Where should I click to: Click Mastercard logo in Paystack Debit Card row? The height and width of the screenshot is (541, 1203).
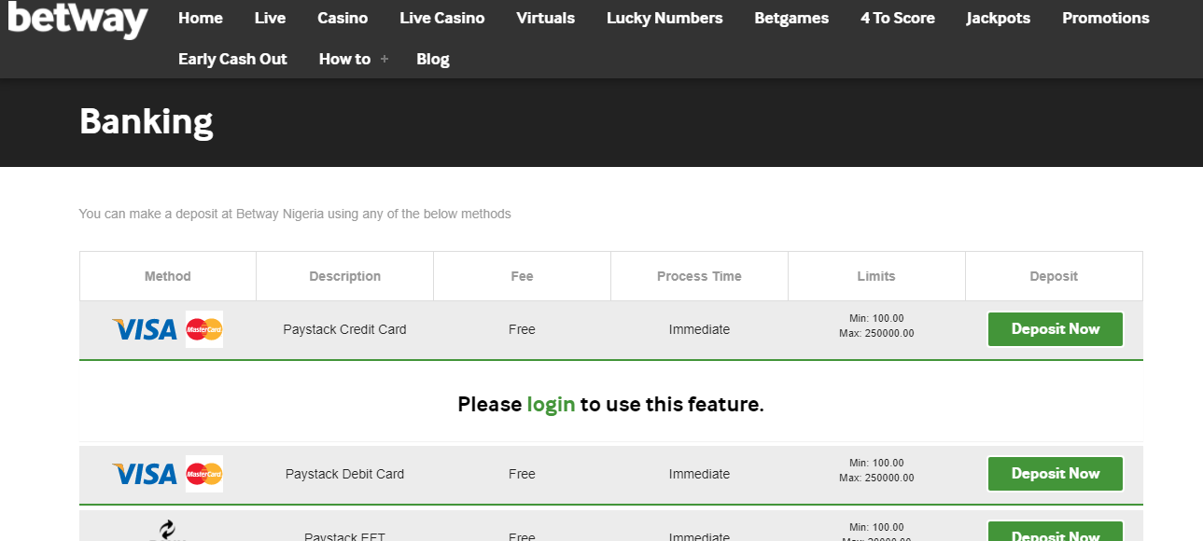coord(204,474)
